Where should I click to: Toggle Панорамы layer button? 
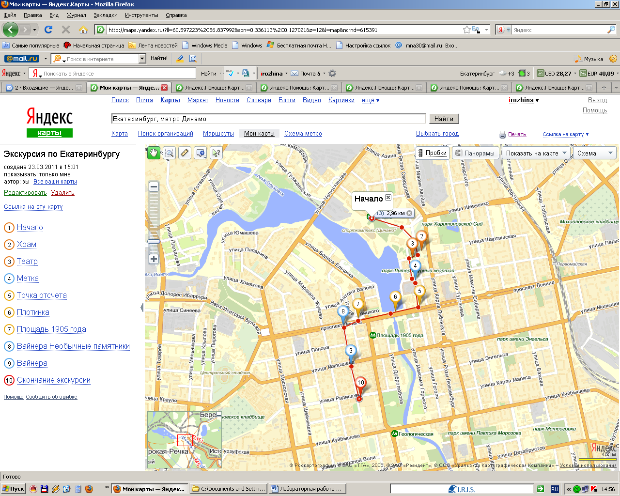point(475,153)
